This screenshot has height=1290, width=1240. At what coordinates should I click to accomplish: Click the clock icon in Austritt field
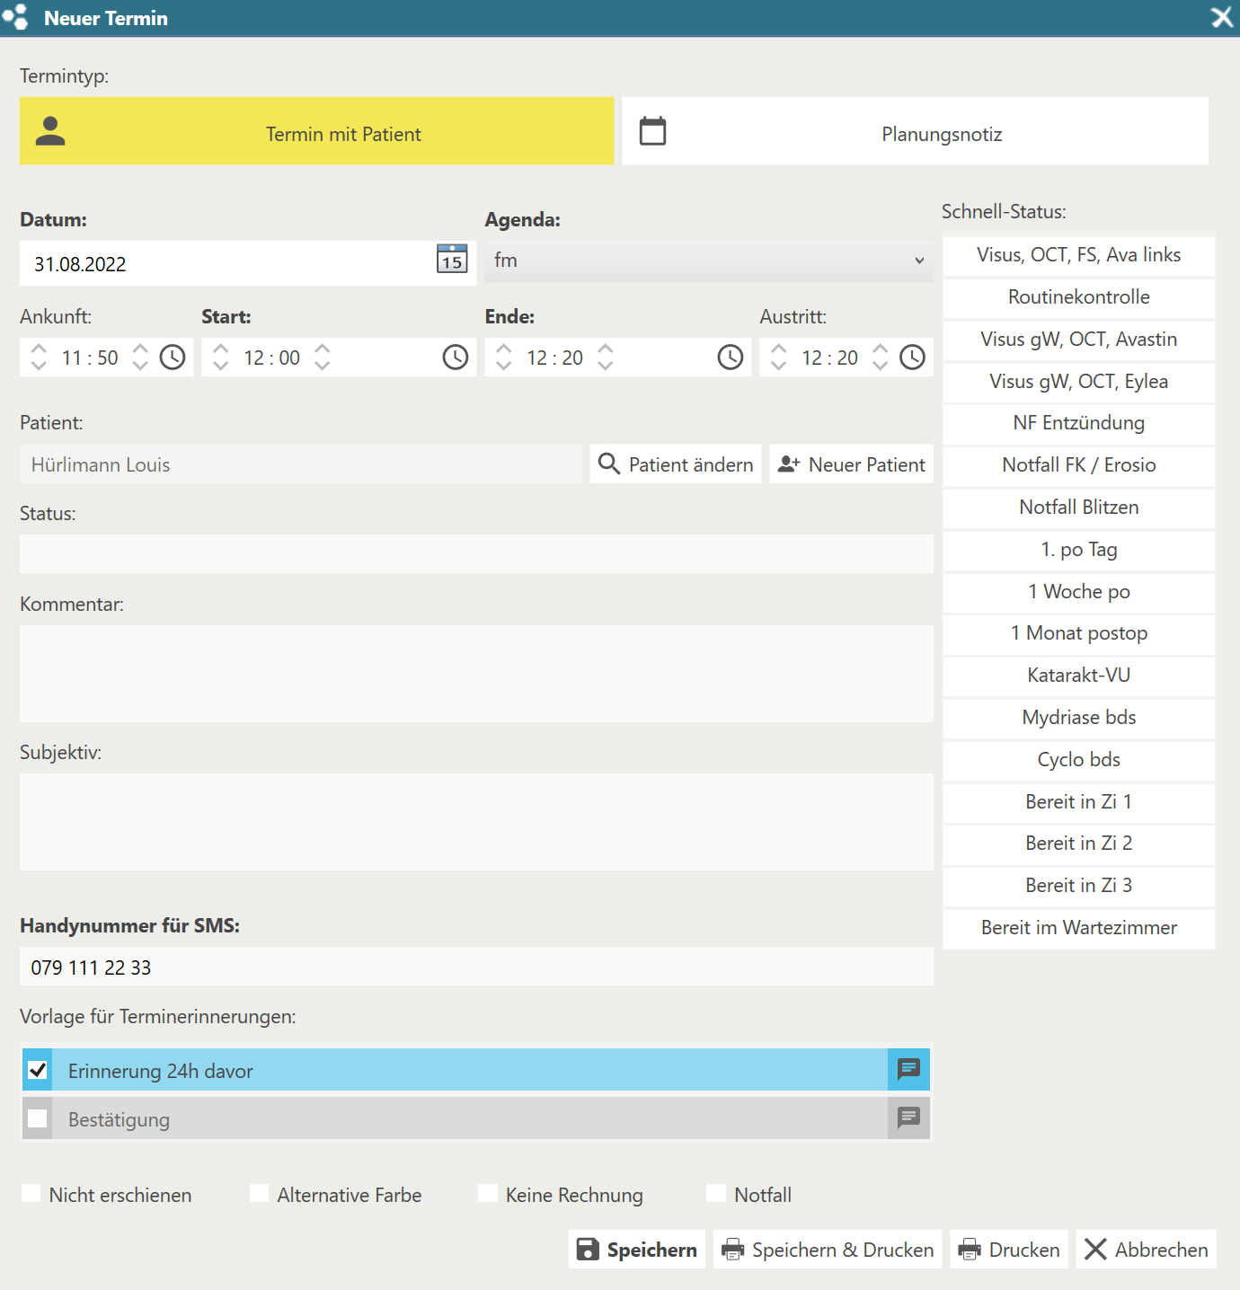click(912, 358)
